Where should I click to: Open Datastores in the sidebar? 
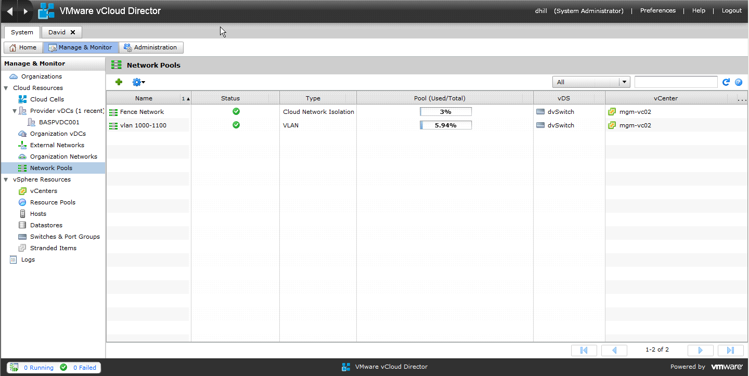tap(46, 225)
